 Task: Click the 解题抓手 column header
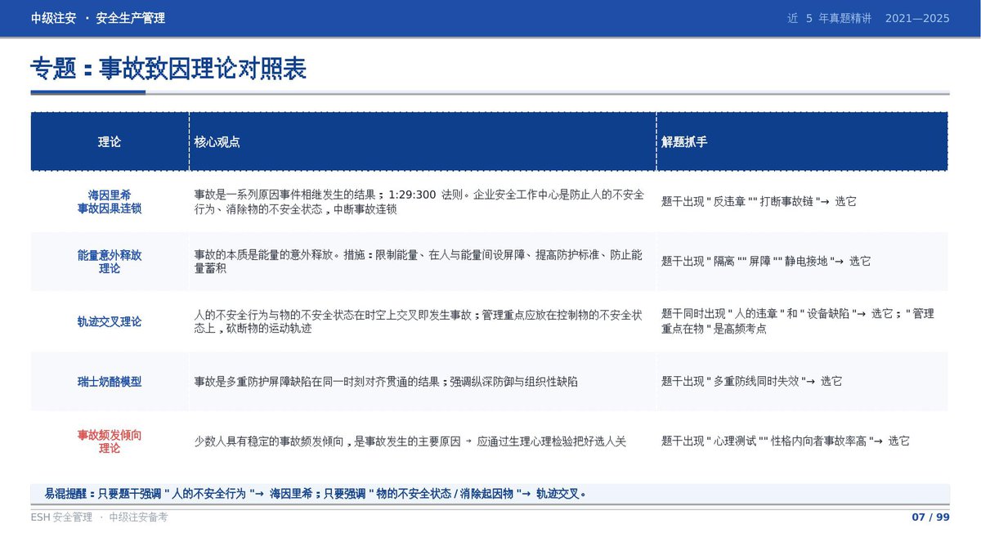point(802,142)
